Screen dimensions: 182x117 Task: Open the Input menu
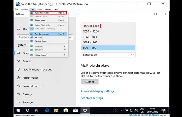(x=40, y=9)
